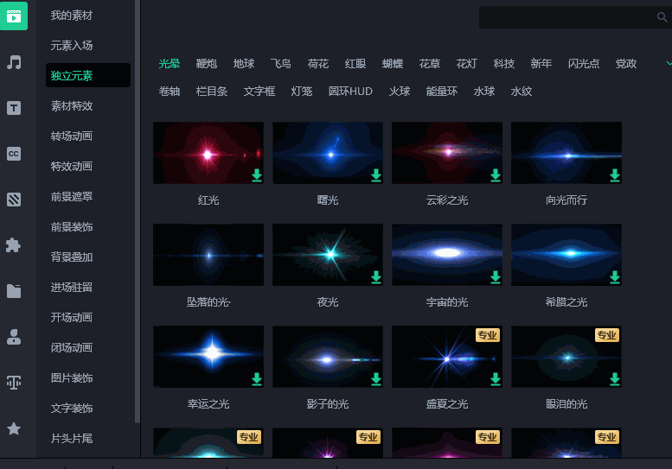Open the stamp-shaped sidebar icon
Image resolution: width=672 pixels, height=469 pixels.
(x=14, y=337)
